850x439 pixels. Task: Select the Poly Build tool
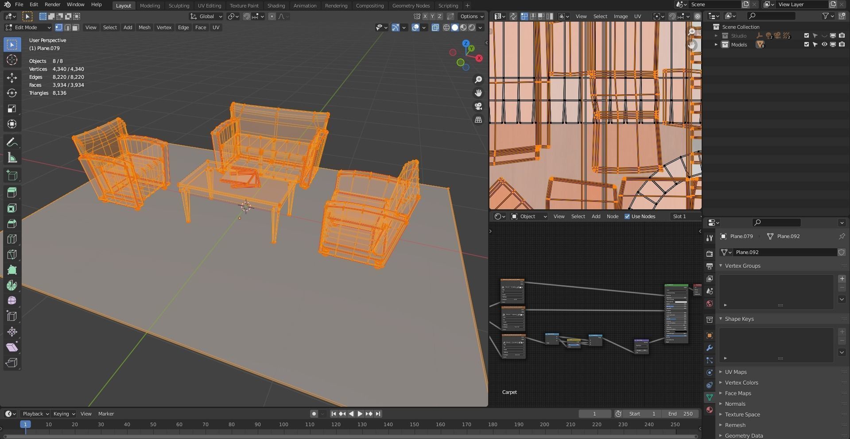[12, 270]
